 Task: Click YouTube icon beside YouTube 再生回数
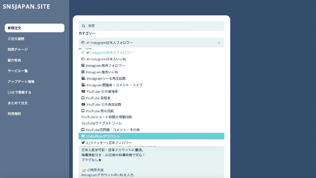tap(83, 111)
